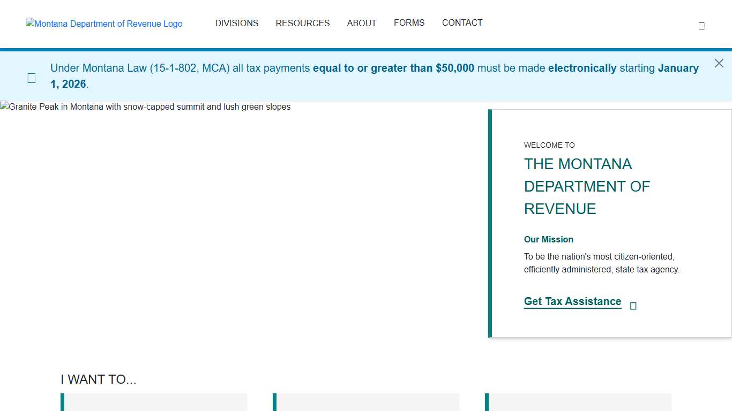This screenshot has height=411, width=732.
Task: Click the Montana Department of Revenue logo
Action: [x=104, y=24]
